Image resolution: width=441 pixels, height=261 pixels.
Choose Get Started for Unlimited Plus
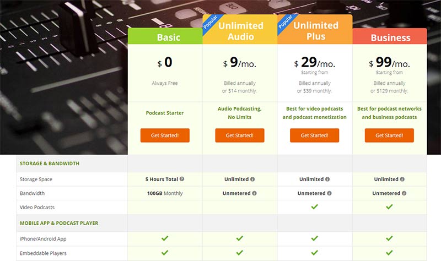pos(314,135)
